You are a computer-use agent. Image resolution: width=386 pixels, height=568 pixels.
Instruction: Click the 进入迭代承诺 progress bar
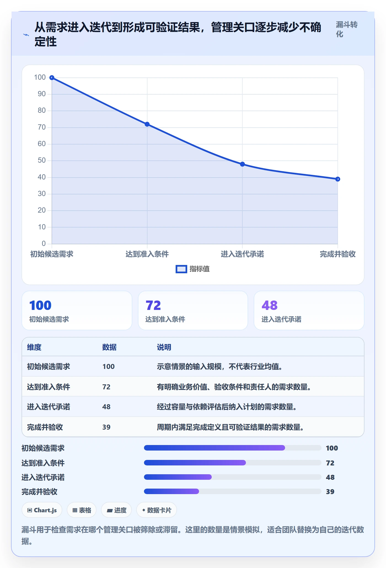click(232, 477)
